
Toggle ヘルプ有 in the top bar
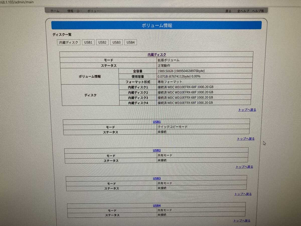pos(258,11)
